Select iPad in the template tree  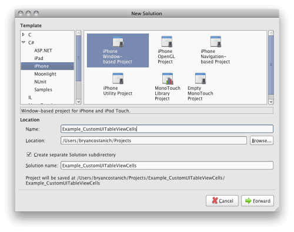point(39,58)
